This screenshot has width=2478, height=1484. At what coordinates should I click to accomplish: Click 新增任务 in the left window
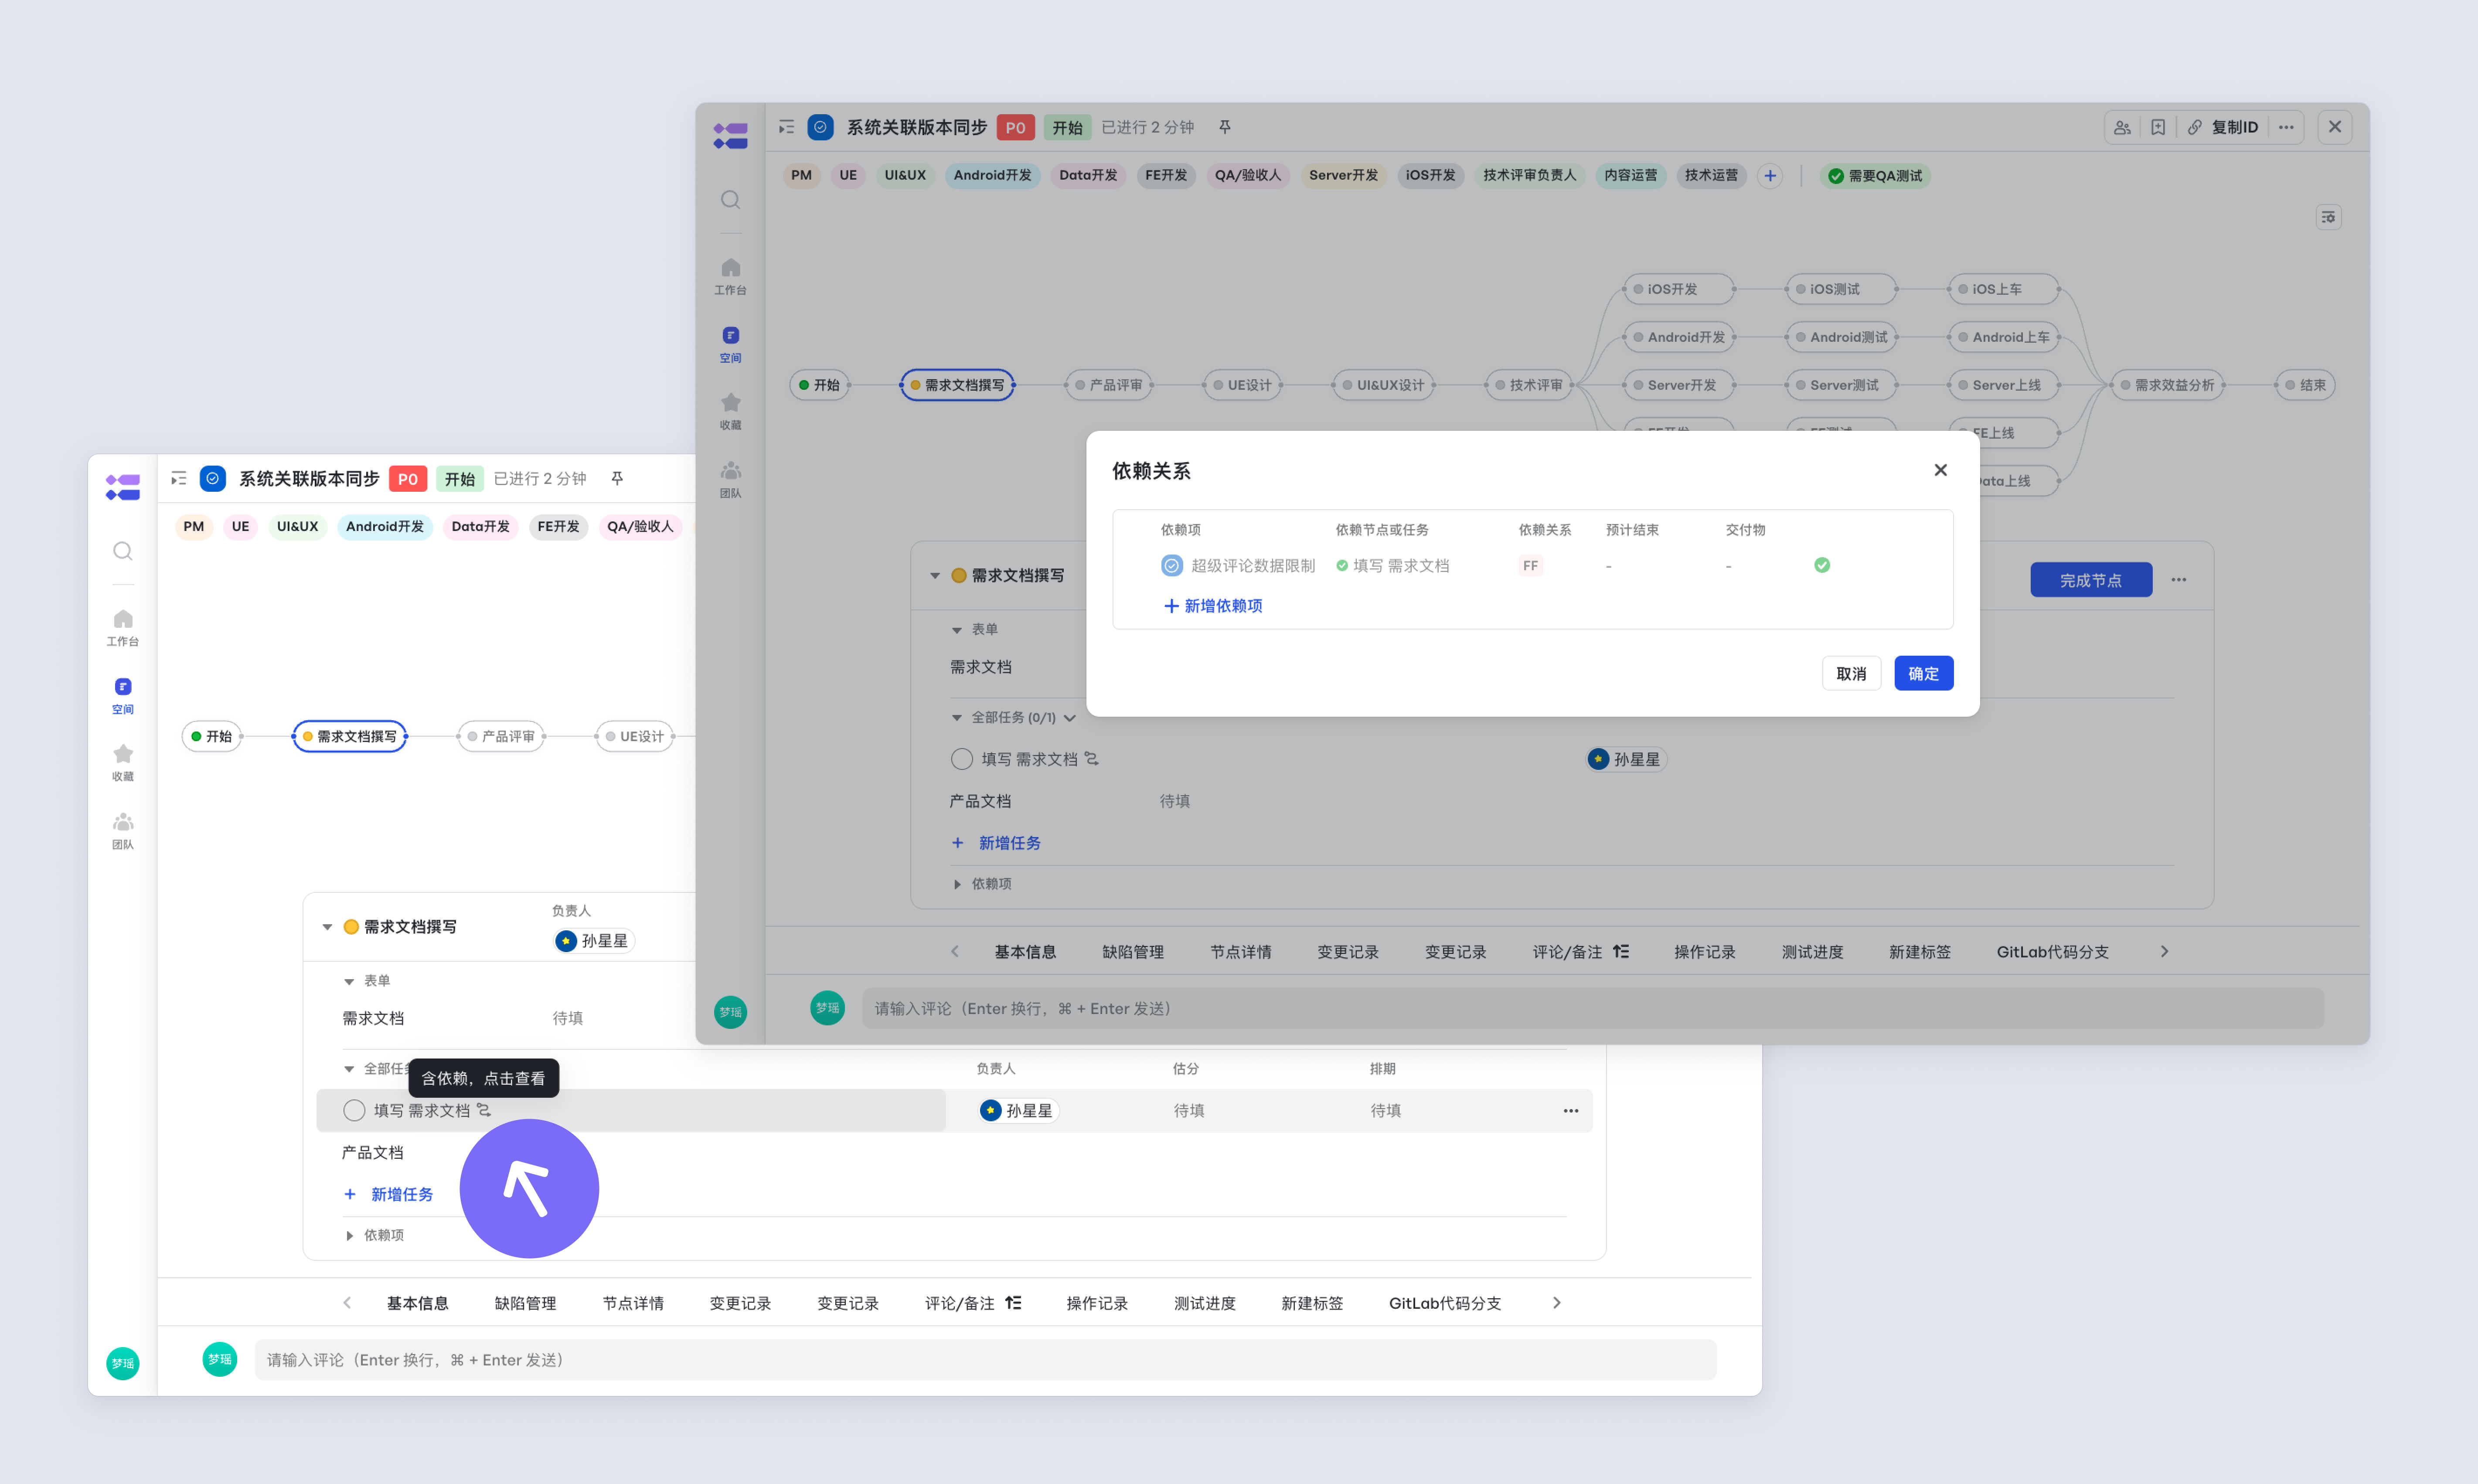click(389, 1194)
